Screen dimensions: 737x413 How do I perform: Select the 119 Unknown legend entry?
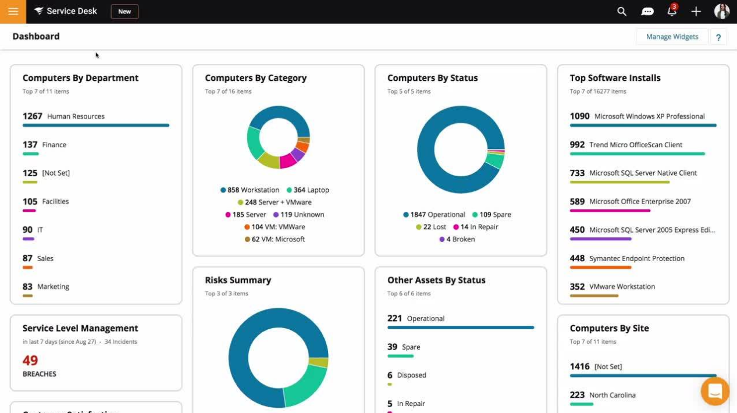coord(298,214)
